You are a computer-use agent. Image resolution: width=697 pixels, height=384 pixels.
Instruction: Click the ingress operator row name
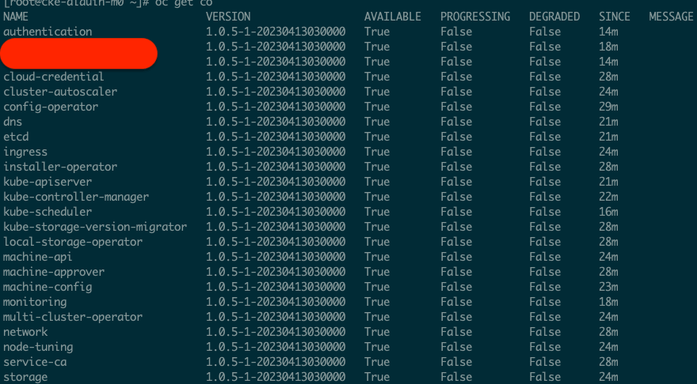tap(25, 152)
